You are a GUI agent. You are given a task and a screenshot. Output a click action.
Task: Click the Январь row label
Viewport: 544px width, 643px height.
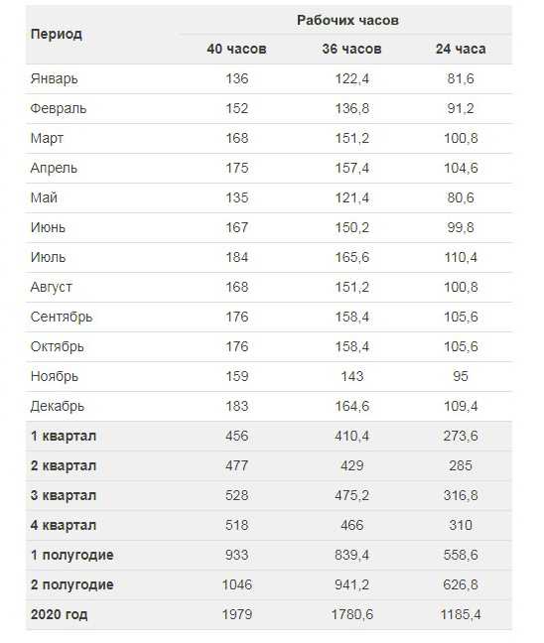[54, 78]
